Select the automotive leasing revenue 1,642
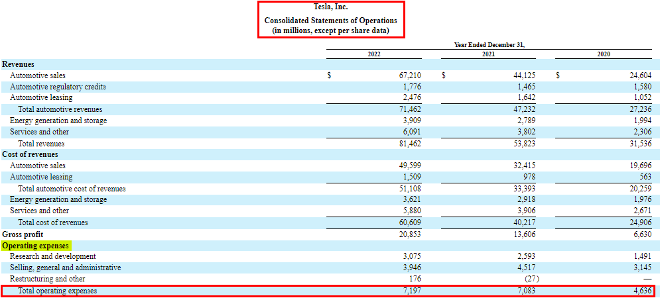The width and height of the screenshot is (660, 298). pos(526,97)
